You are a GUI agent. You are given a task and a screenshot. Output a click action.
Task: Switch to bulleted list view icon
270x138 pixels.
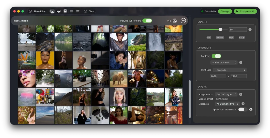78,11
